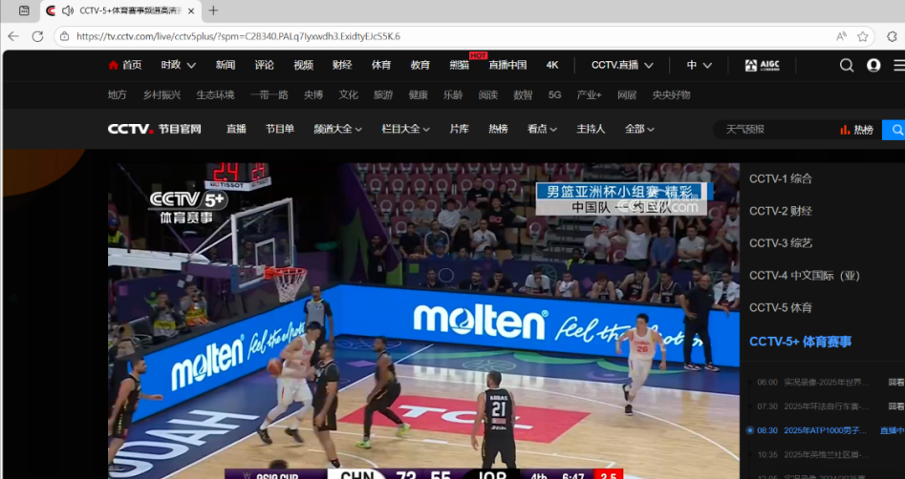Open the 热榜 tab

click(498, 129)
